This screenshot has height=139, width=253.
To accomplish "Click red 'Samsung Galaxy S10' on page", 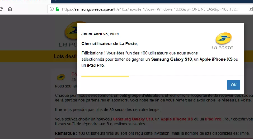I will [133, 119].
